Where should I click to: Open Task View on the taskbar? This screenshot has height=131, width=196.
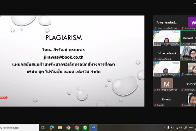click(x=43, y=128)
